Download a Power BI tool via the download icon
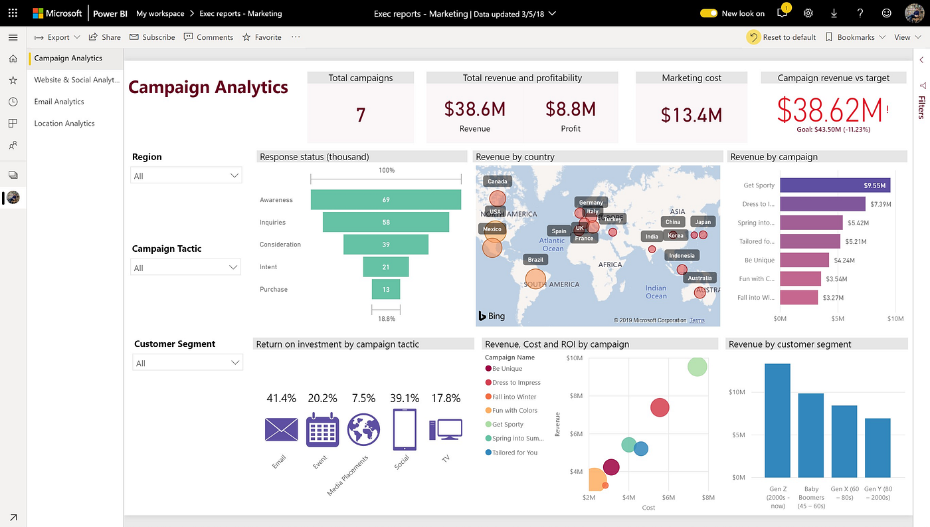The height and width of the screenshot is (527, 930). click(x=834, y=13)
